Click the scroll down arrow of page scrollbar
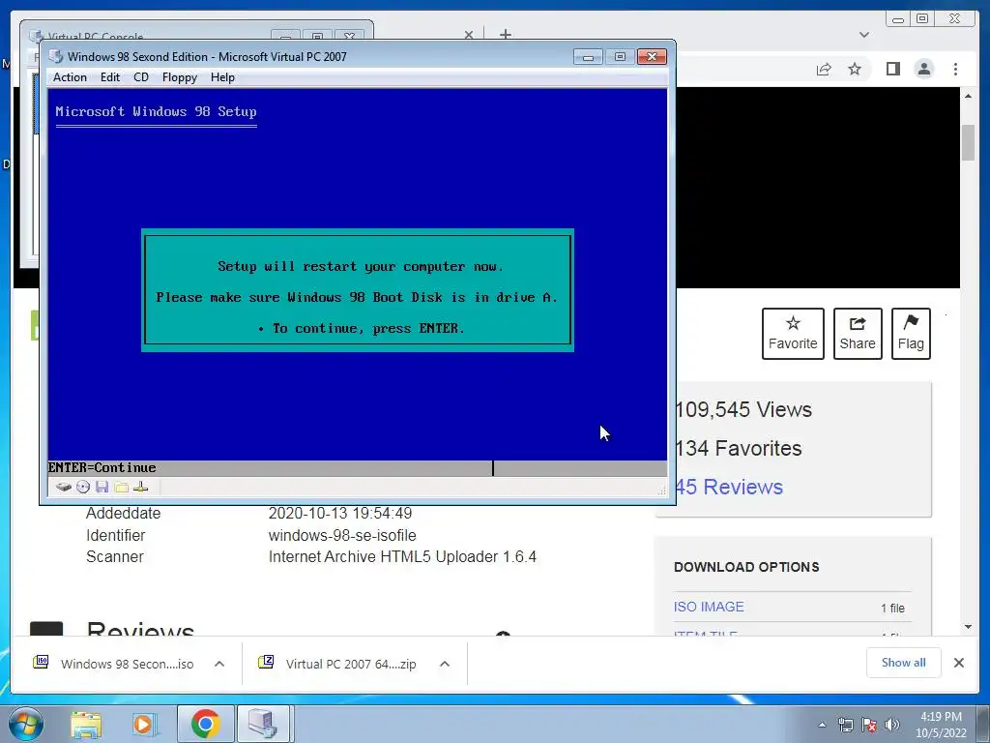990x743 pixels. (969, 627)
